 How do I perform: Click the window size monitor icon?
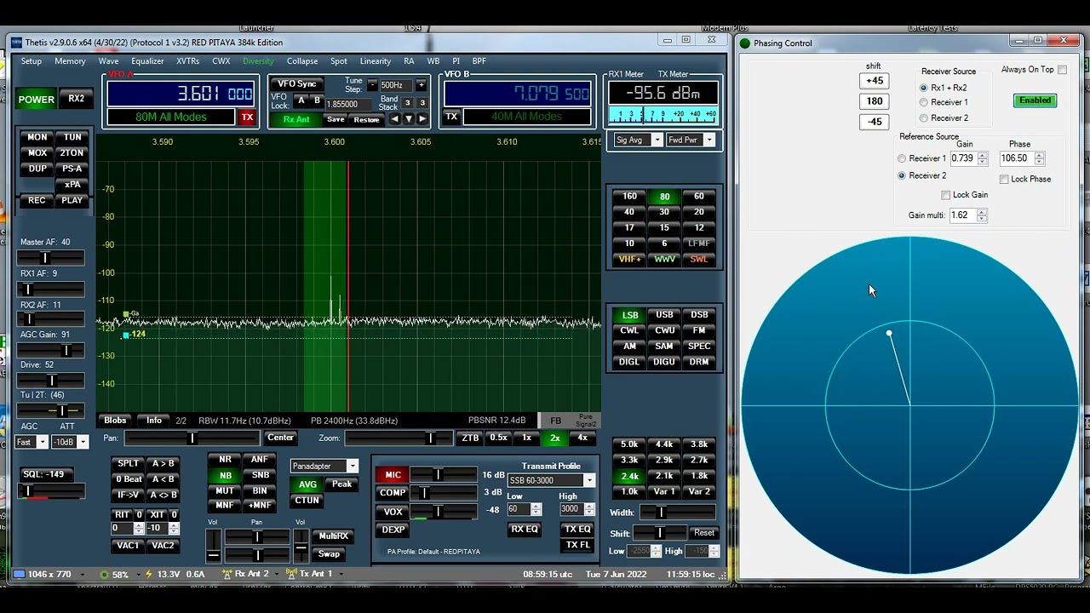(19, 575)
